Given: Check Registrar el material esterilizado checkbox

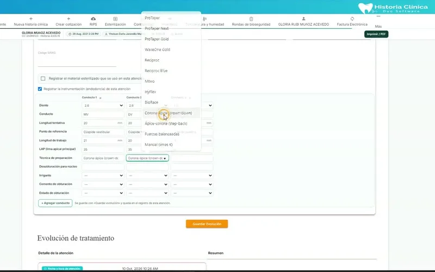Looking at the screenshot, I should tap(43, 78).
